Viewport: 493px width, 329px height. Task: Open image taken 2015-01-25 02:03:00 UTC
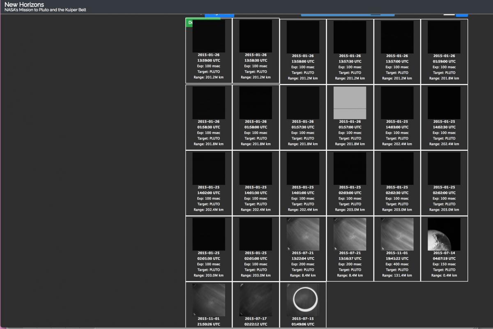tap(350, 169)
